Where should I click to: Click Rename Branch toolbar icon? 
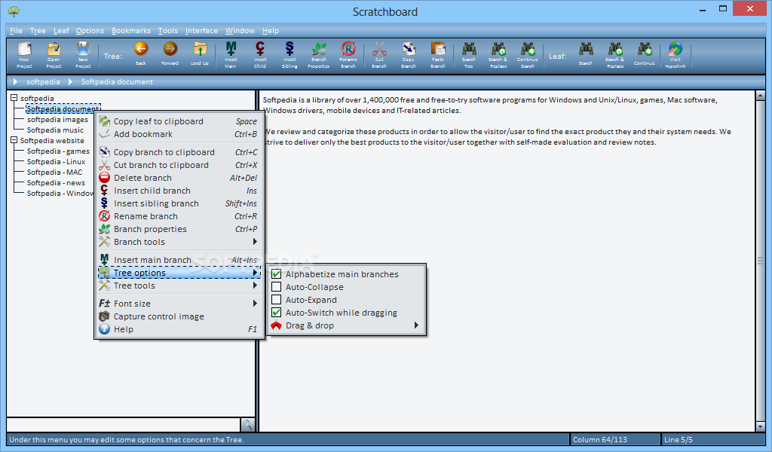point(348,54)
